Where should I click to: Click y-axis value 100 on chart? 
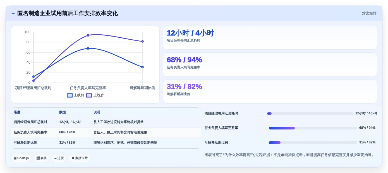27,32
